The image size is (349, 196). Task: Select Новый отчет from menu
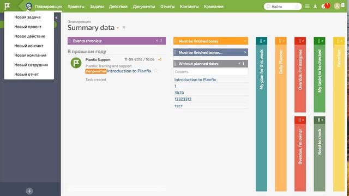27,75
